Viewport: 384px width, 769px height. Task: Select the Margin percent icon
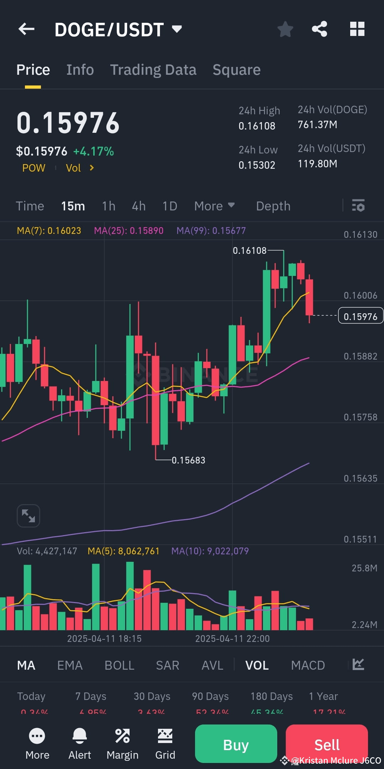tap(122, 743)
